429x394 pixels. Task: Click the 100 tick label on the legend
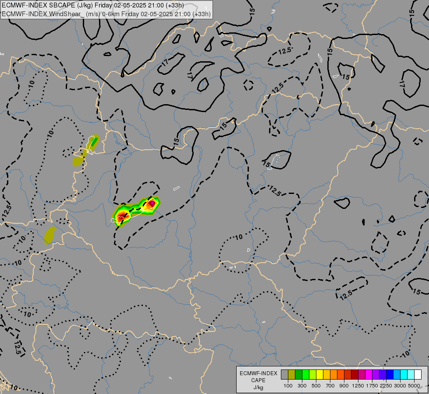[x=288, y=386]
